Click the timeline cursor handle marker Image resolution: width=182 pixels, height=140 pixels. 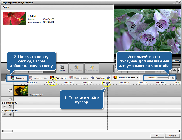pyautogui.click(x=107, y=83)
